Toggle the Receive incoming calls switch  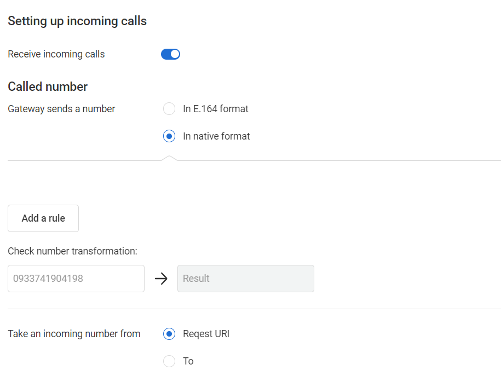click(170, 54)
